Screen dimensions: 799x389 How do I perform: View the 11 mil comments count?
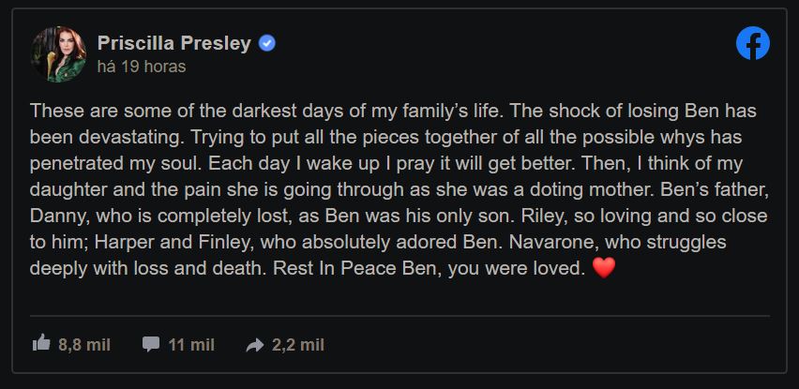(191, 345)
